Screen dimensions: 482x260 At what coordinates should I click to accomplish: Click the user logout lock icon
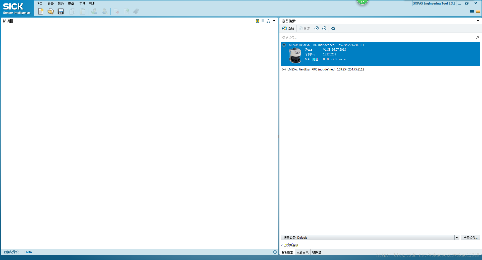coord(105,11)
